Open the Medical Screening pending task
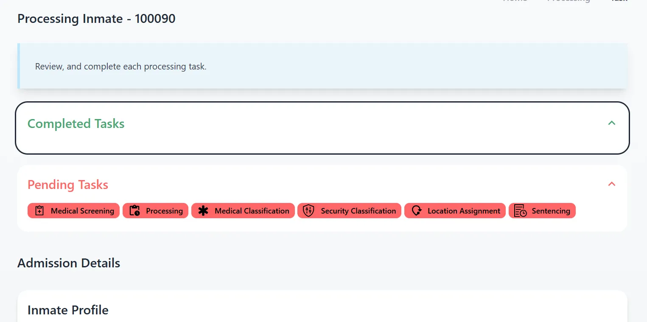 point(73,211)
